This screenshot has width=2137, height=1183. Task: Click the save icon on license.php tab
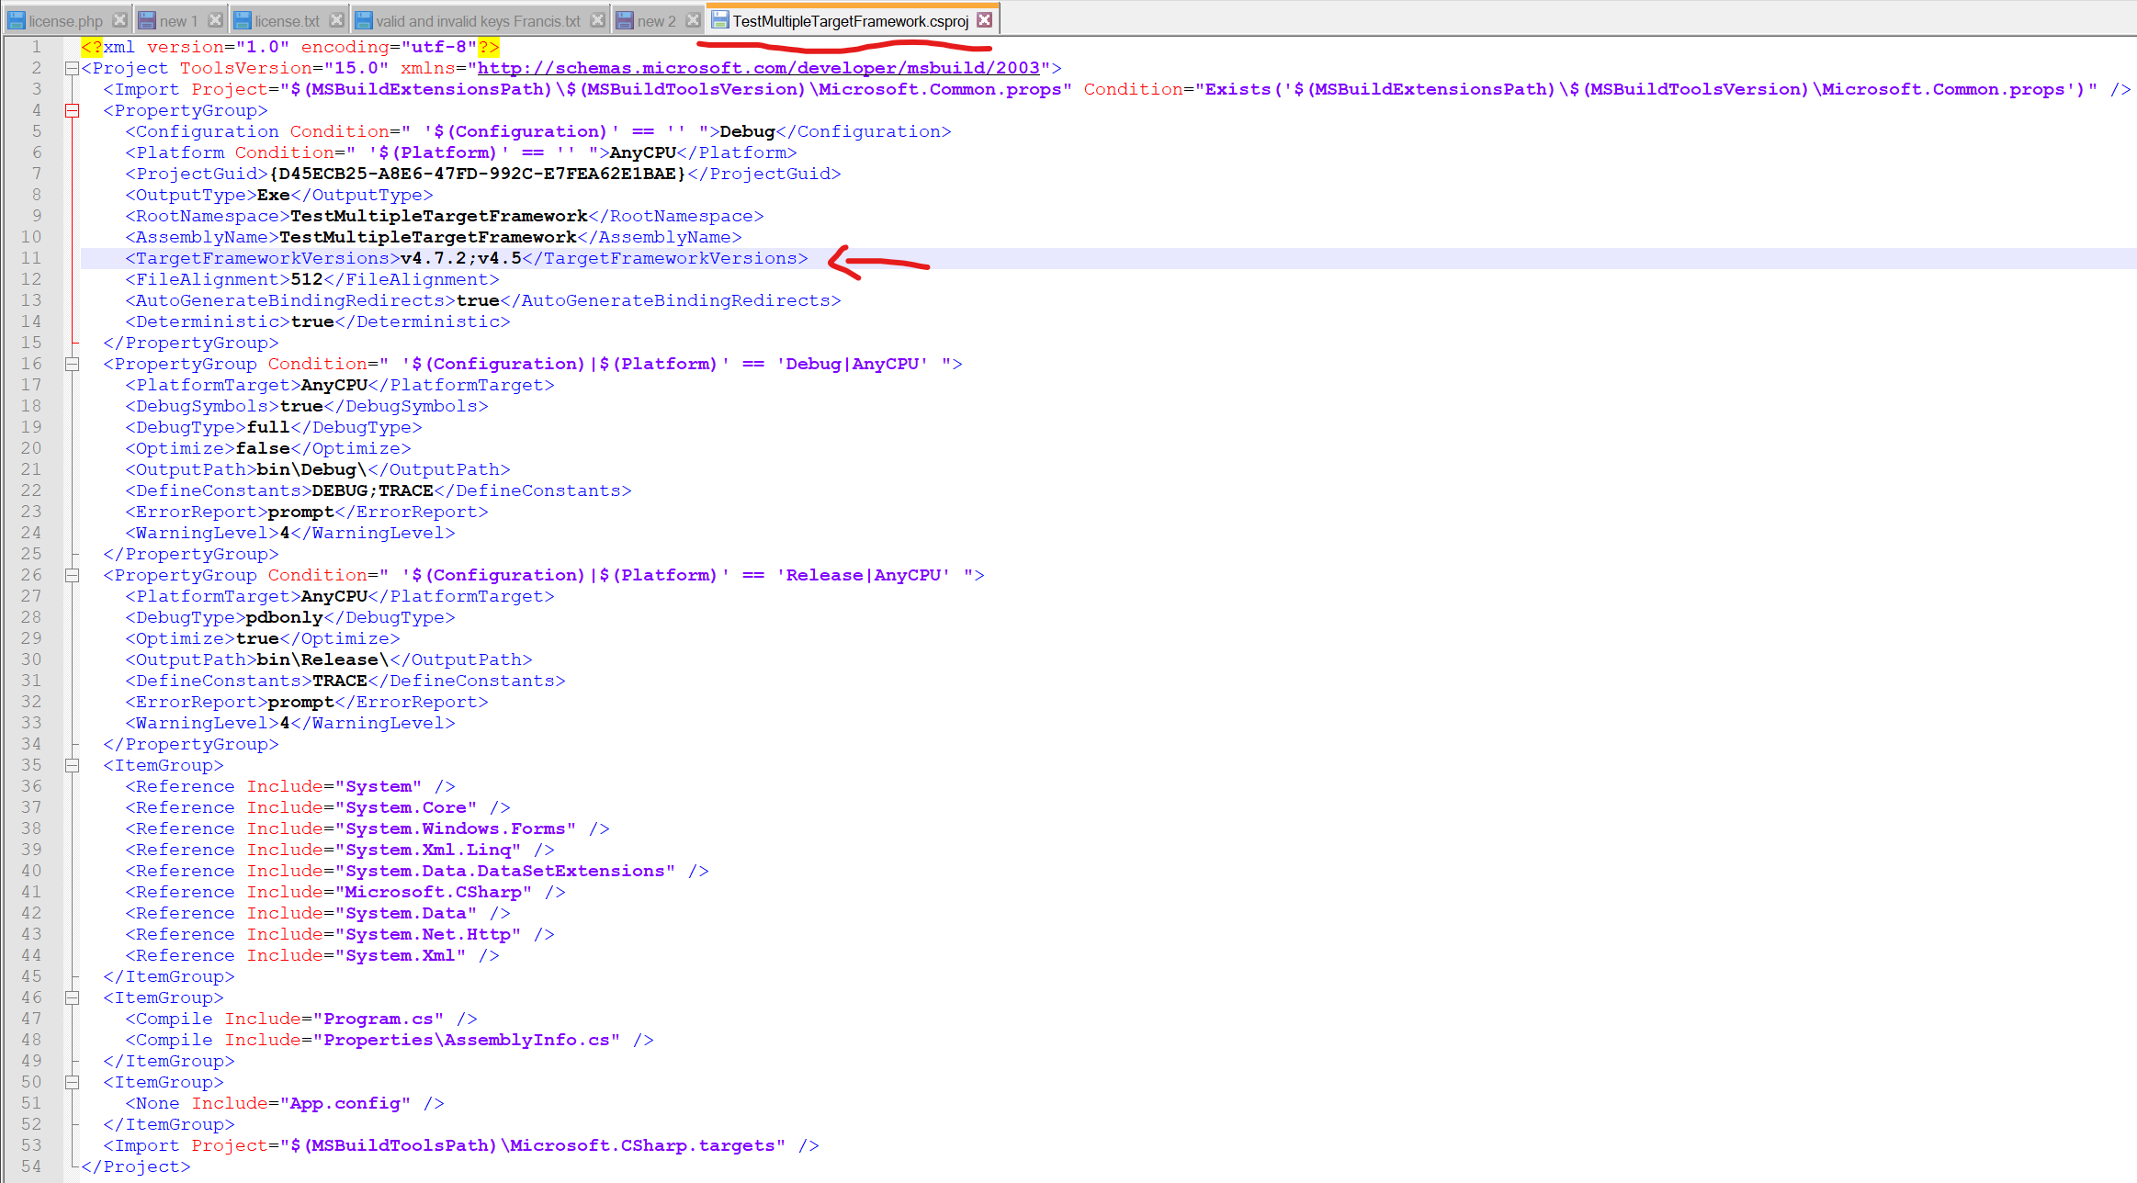(17, 20)
